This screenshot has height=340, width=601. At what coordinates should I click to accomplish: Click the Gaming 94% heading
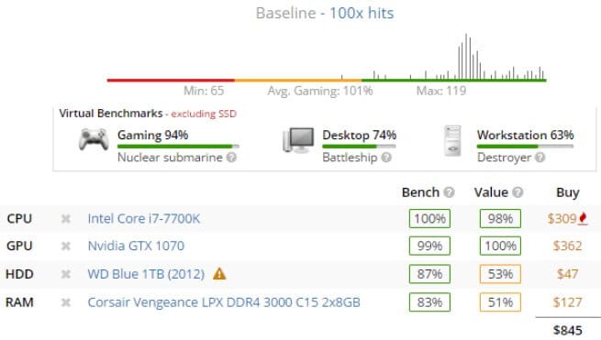click(x=152, y=135)
